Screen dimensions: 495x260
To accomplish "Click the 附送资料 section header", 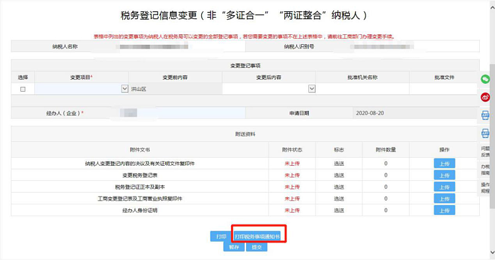I will coord(246,134).
